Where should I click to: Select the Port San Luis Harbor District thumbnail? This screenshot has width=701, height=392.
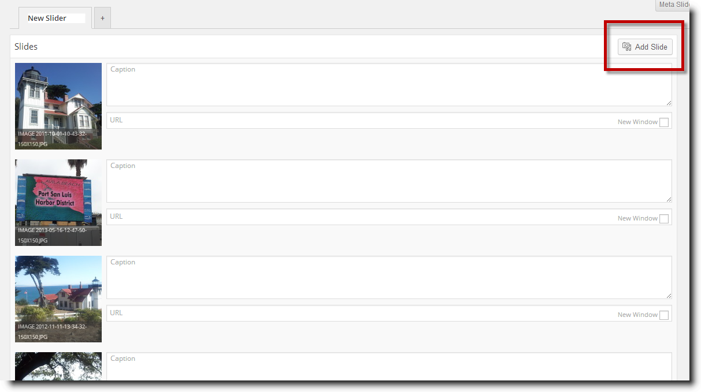58,203
